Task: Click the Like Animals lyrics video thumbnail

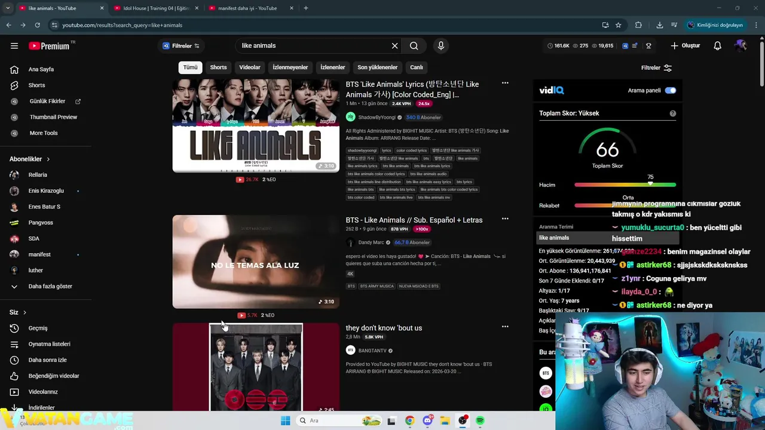Action: (256, 126)
